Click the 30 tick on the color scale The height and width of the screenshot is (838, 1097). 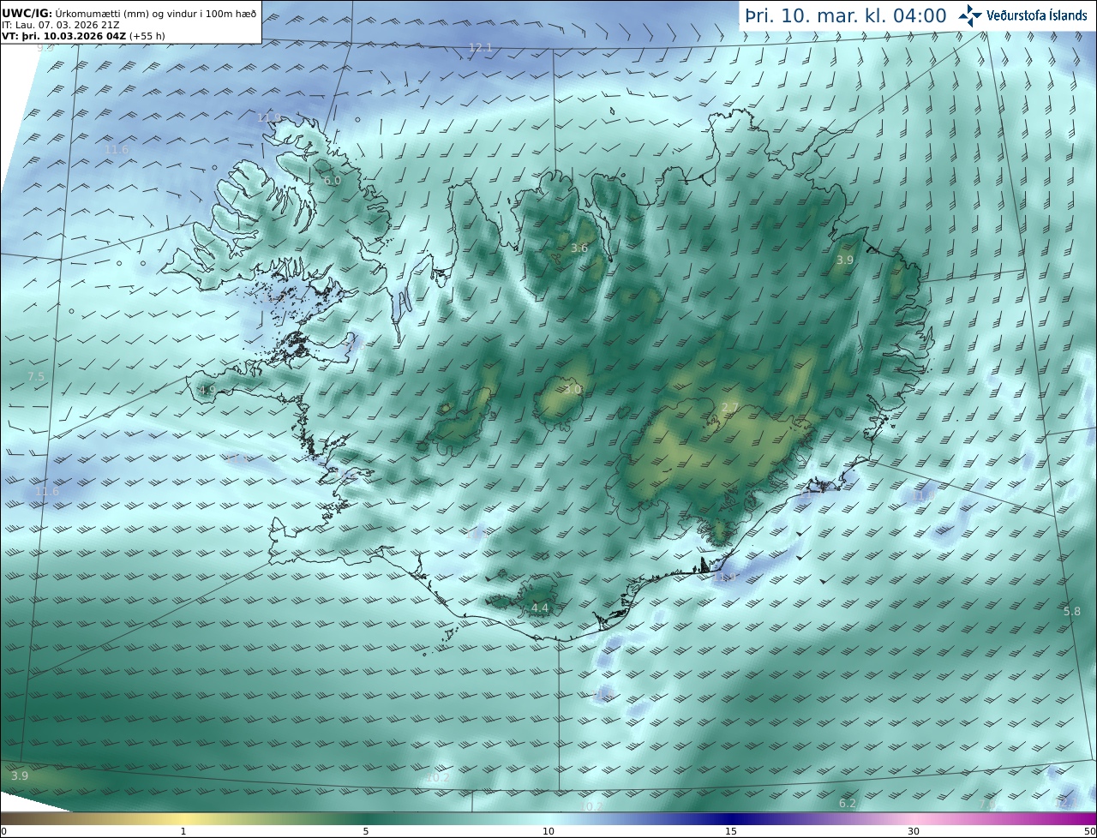pos(914,831)
